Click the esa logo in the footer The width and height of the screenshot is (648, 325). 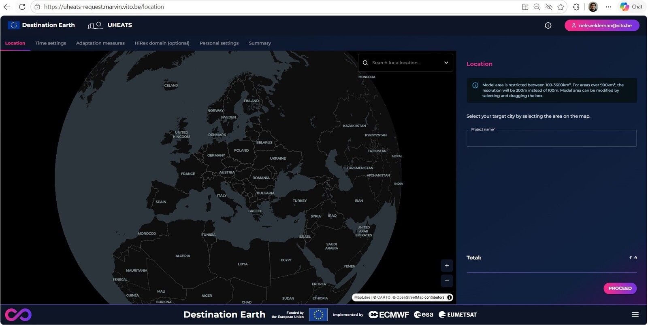[424, 314]
